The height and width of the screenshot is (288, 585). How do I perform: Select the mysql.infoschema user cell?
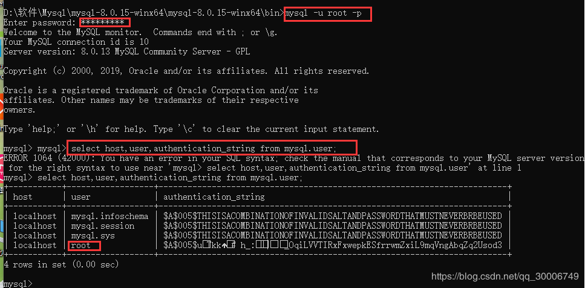click(x=109, y=216)
